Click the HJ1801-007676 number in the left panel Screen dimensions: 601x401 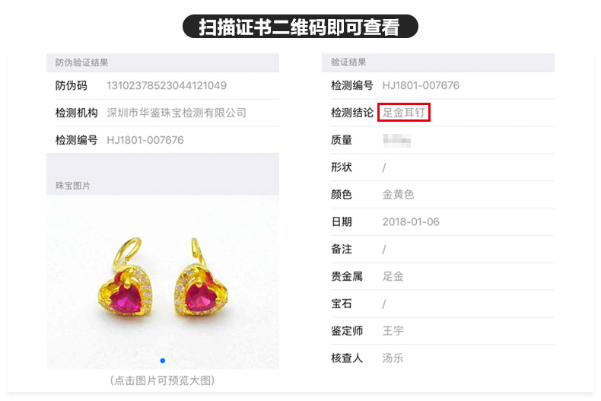[x=145, y=140]
